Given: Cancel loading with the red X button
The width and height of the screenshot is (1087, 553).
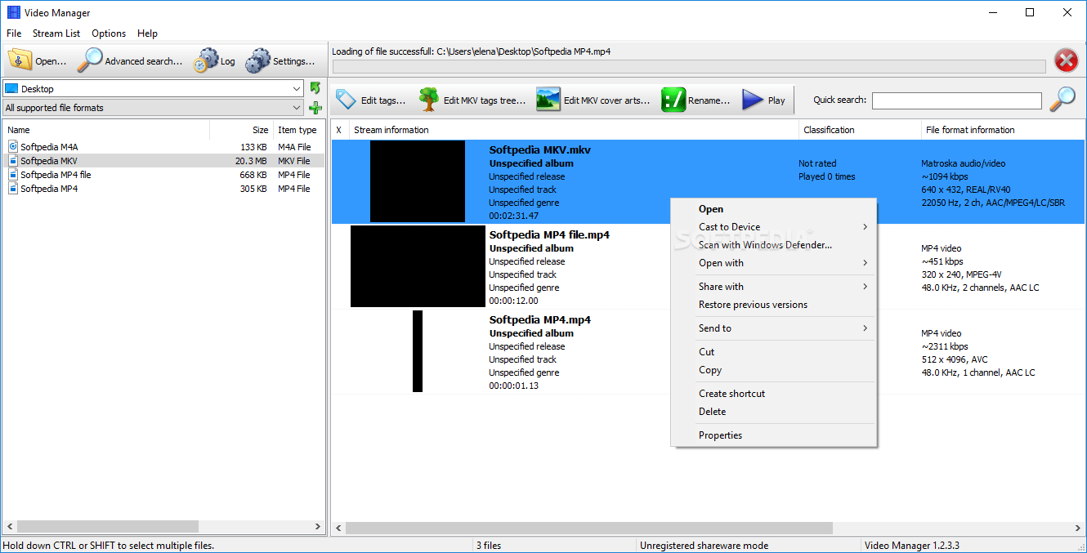Looking at the screenshot, I should pyautogui.click(x=1066, y=60).
